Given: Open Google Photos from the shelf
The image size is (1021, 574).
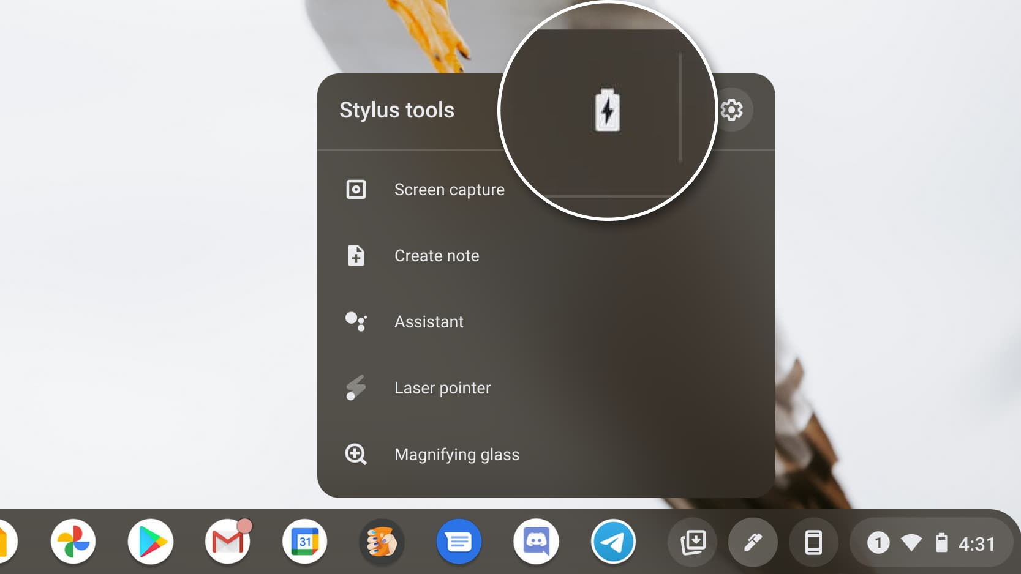Looking at the screenshot, I should [x=73, y=542].
